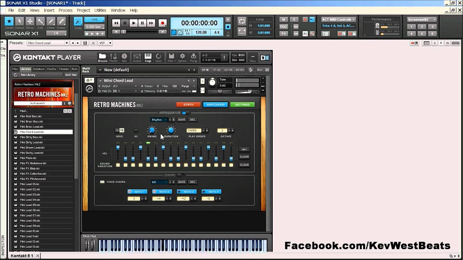
Task: Save preset with floppy disk icon
Action: 85,43
